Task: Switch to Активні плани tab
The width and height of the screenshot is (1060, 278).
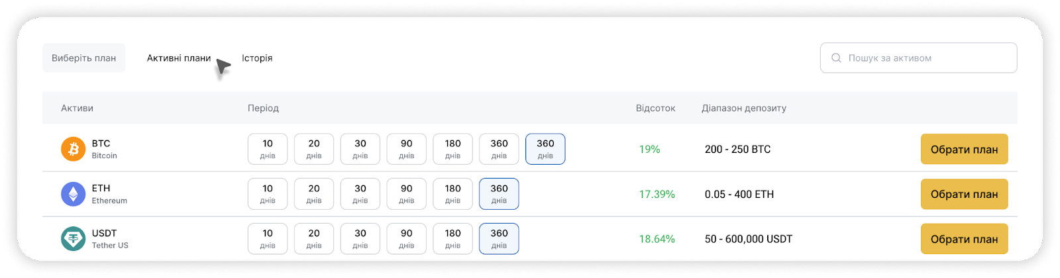Action: pyautogui.click(x=179, y=58)
